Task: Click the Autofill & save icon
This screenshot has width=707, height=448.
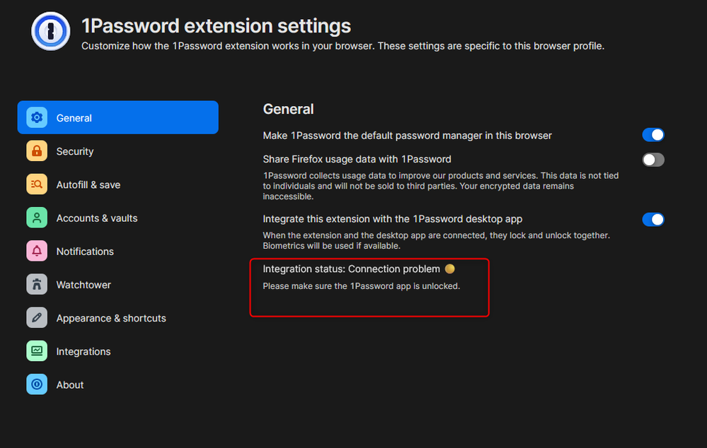Action: 37,184
